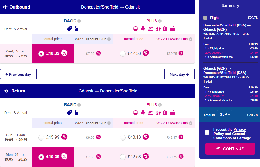Click the outbound BASIC price tag icon
Screen dimensions: 260x167
coord(69,29)
